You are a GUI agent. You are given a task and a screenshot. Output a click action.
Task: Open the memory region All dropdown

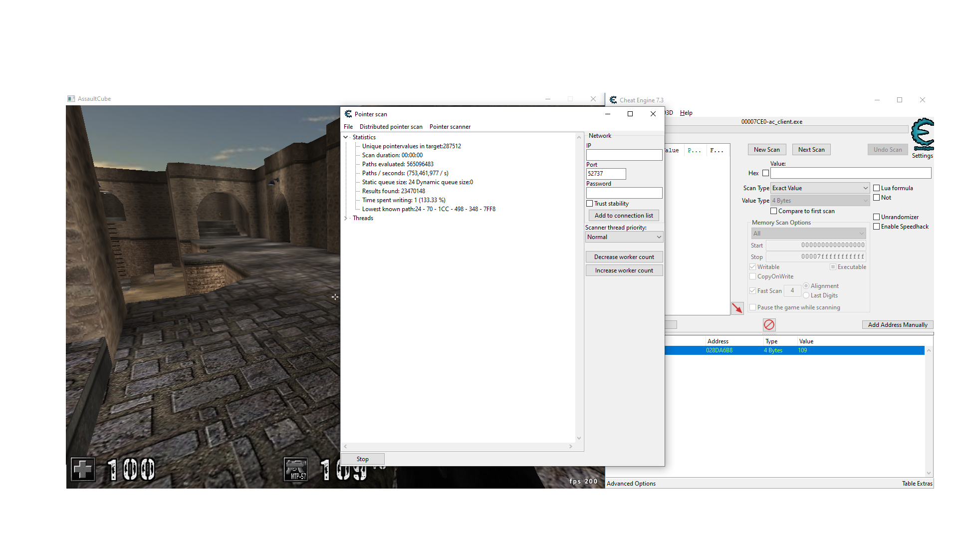click(808, 234)
